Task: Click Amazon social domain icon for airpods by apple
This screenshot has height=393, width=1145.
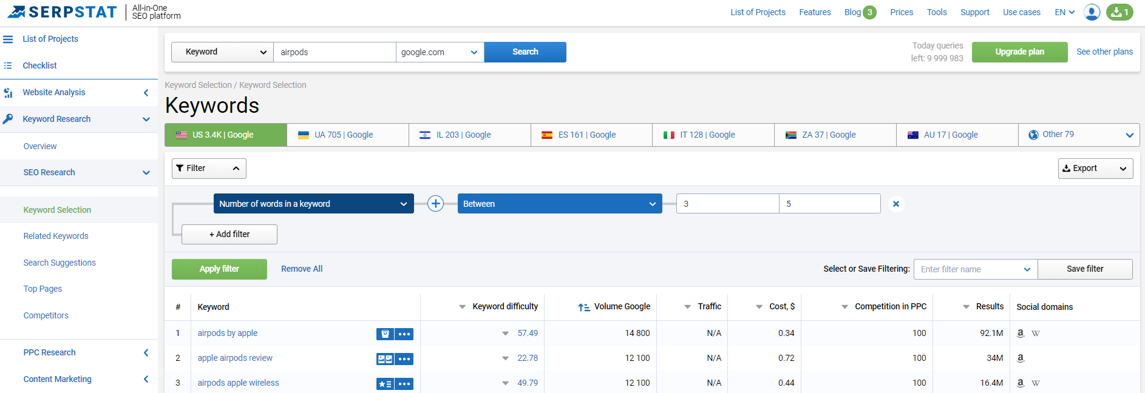Action: (1021, 333)
